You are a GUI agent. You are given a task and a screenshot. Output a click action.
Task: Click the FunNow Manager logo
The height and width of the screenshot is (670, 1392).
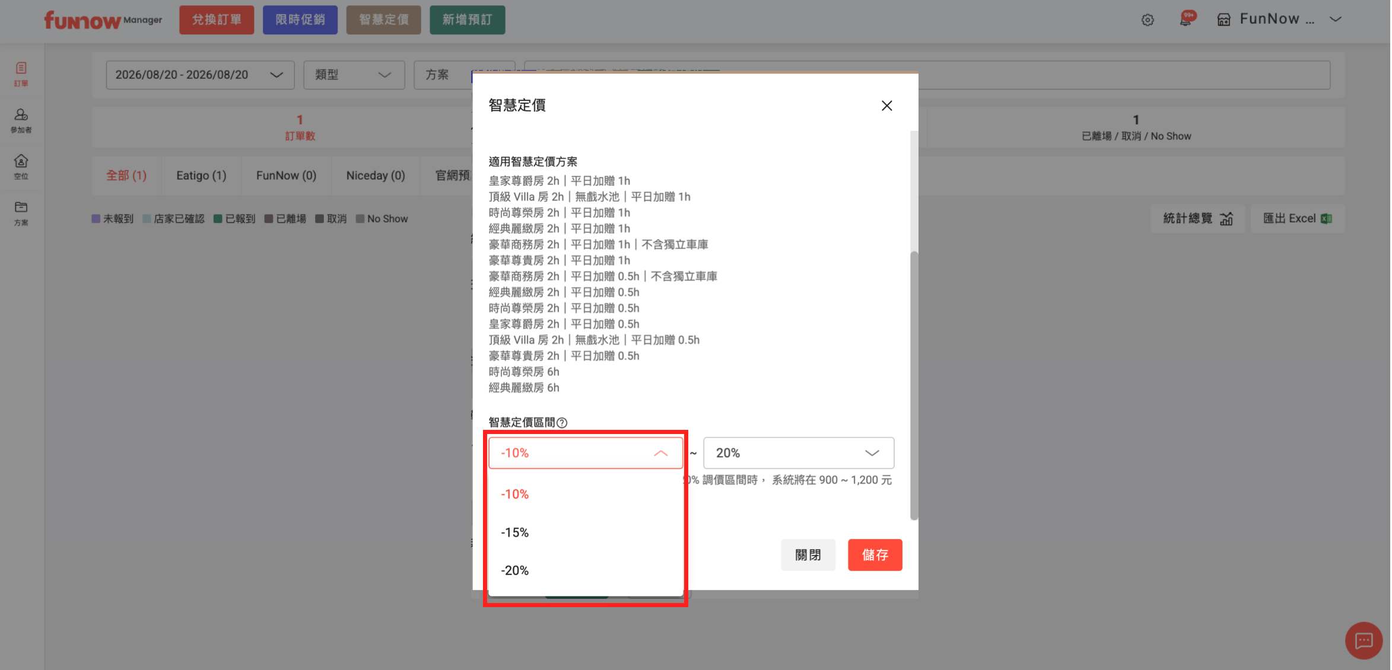(103, 20)
